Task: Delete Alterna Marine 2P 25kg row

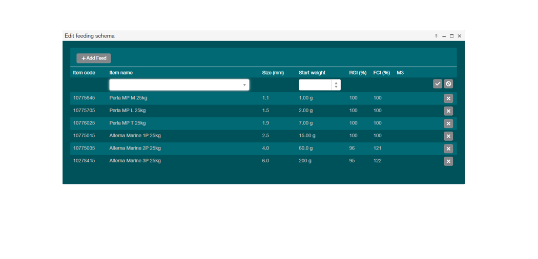Action: 448,148
